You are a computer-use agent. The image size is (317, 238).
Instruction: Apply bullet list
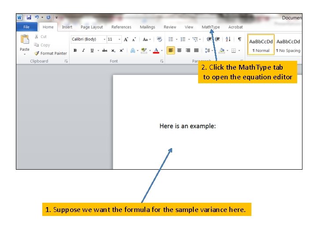[171, 39]
